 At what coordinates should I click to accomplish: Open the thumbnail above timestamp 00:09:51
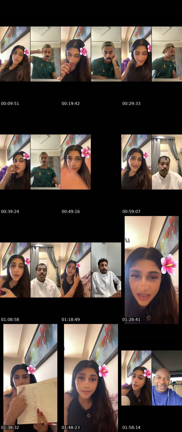(x=30, y=54)
